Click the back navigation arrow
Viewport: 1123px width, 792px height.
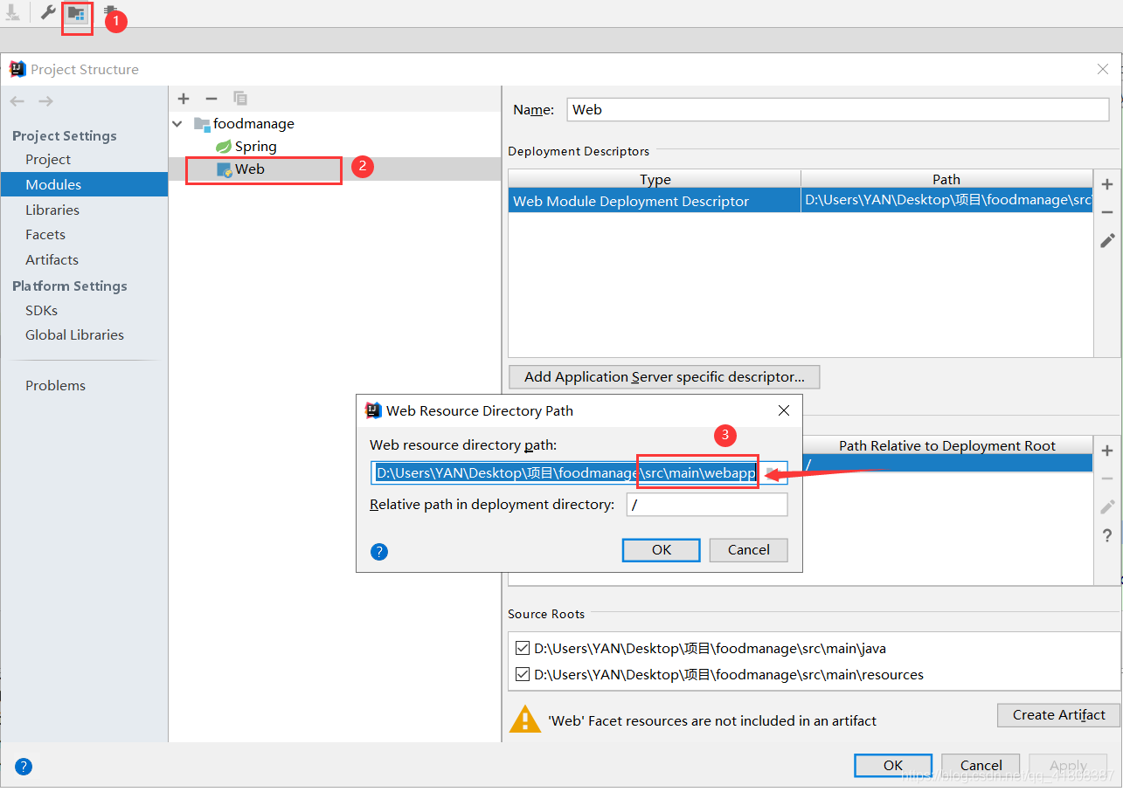coord(17,101)
